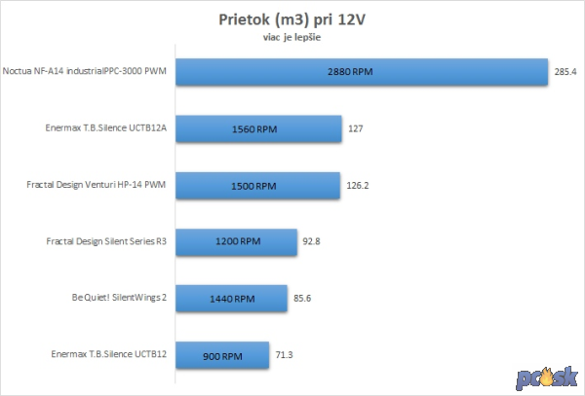
Task: Select the Enermax UCTB12 900 RPM bar
Action: click(222, 355)
